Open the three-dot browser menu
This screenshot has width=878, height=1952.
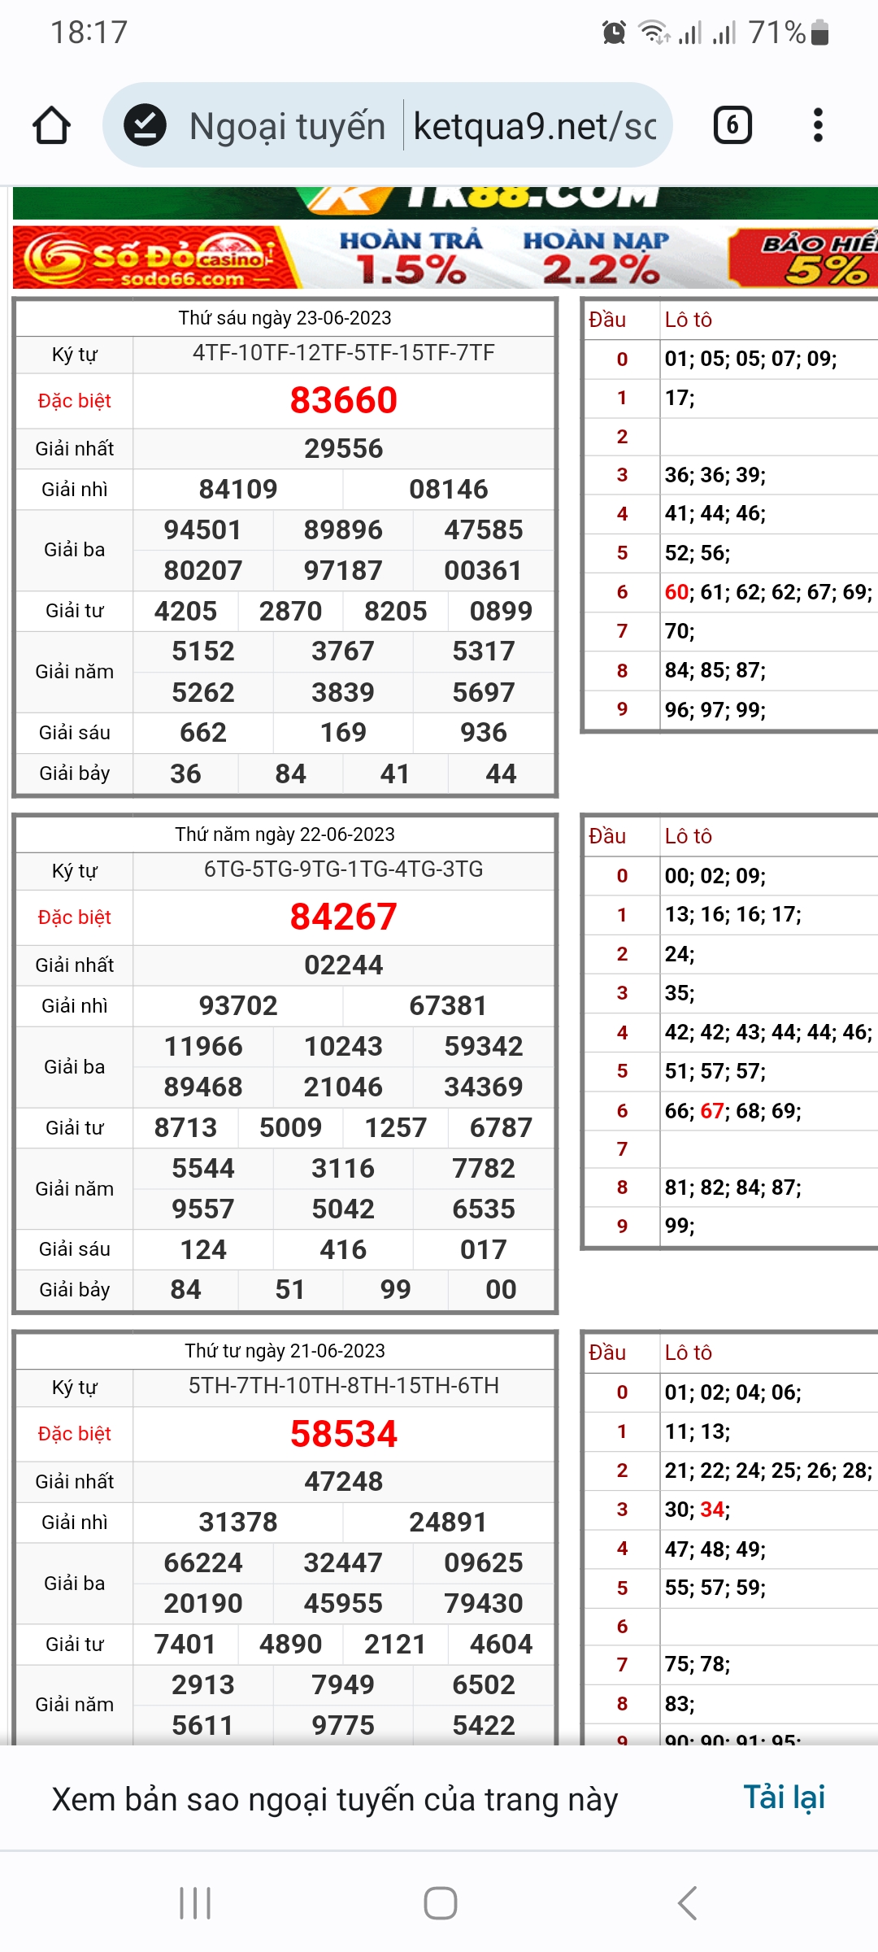coord(818,126)
